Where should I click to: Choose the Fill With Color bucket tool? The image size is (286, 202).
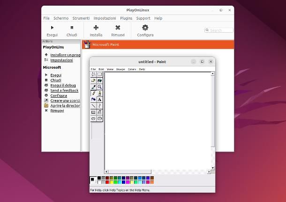click(99, 80)
